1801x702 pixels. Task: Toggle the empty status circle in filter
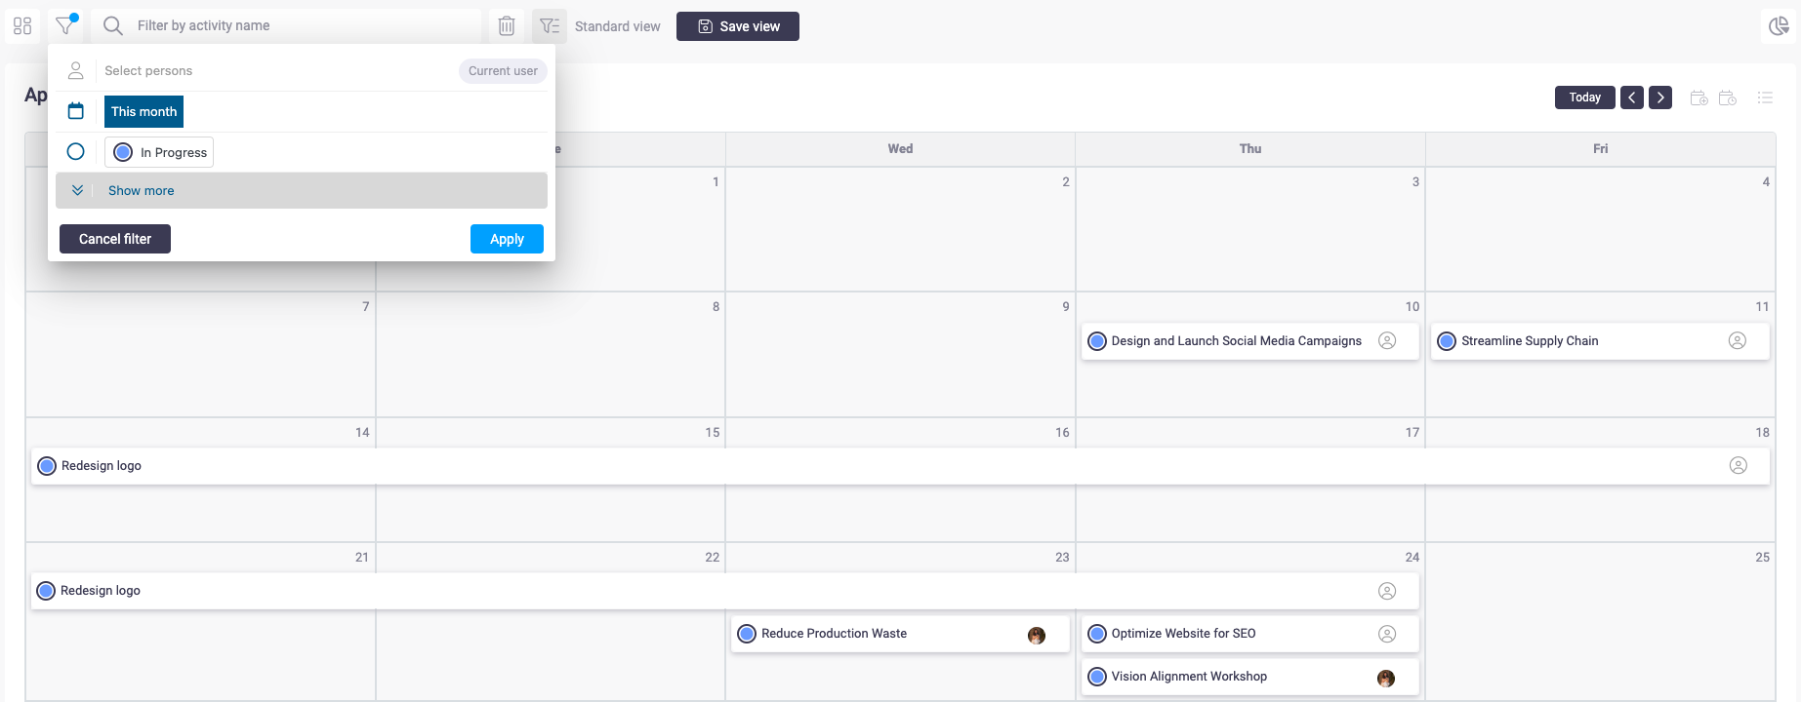click(76, 152)
